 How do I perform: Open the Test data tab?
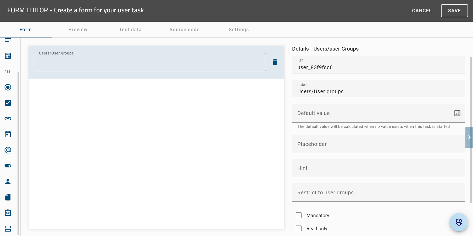point(130,30)
